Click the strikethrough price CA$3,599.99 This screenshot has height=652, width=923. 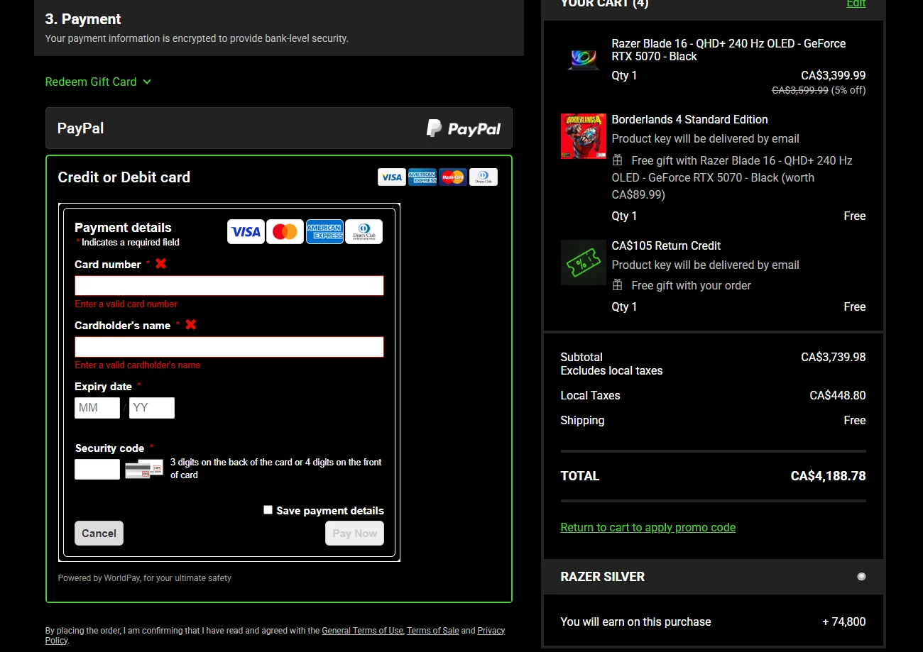point(800,90)
